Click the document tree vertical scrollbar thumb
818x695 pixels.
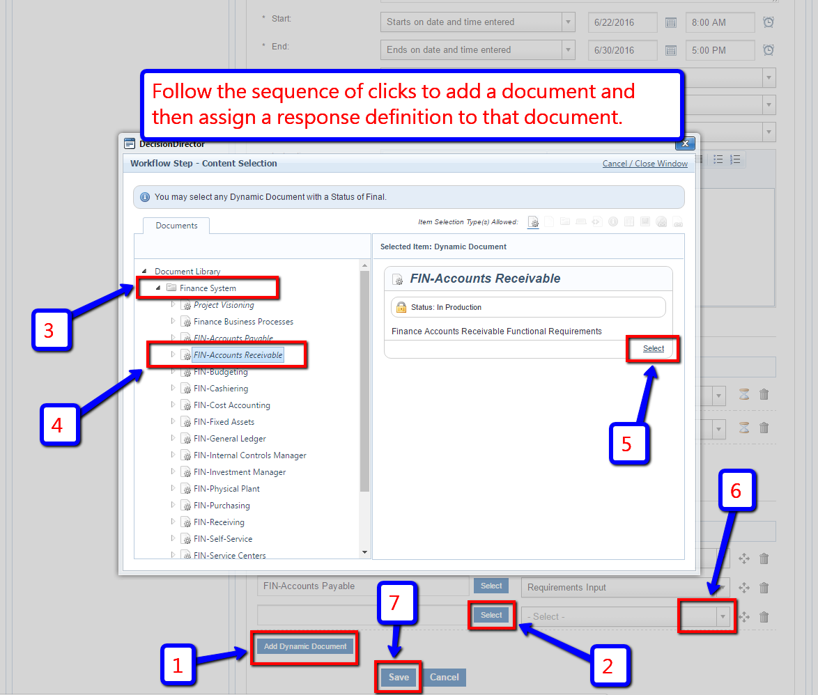click(364, 381)
